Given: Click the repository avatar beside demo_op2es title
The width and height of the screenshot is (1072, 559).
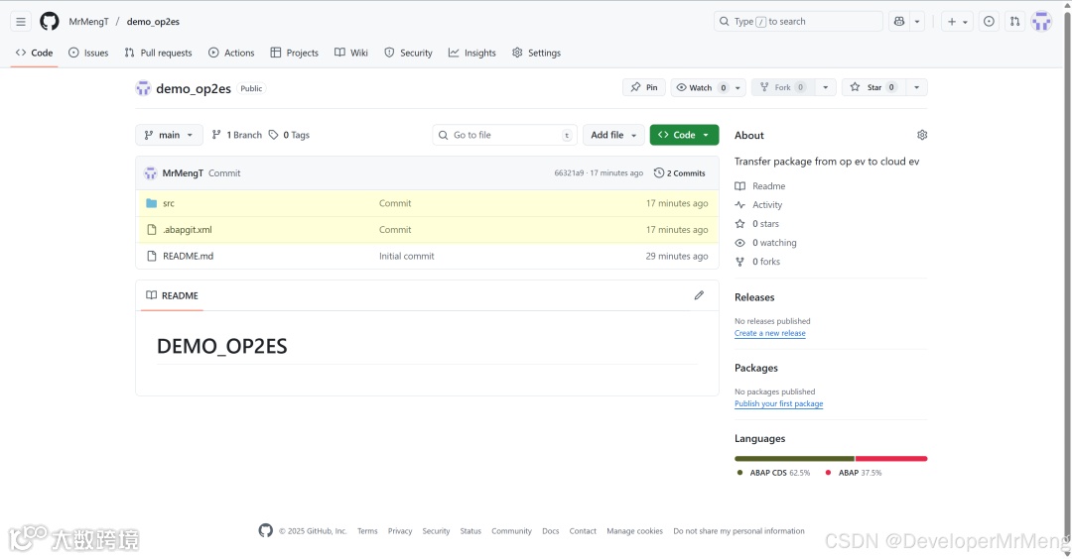Looking at the screenshot, I should coord(143,88).
